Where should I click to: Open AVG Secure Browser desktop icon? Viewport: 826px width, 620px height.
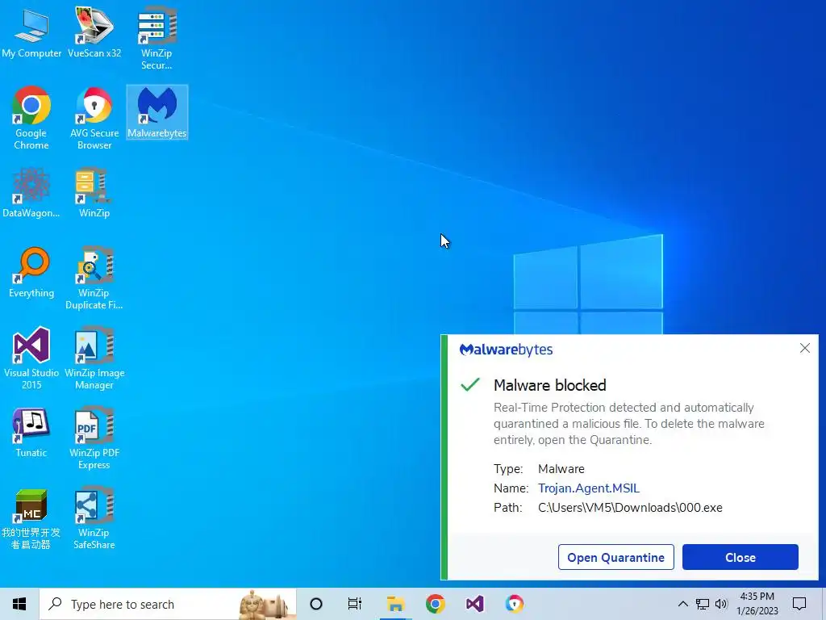pos(94,118)
